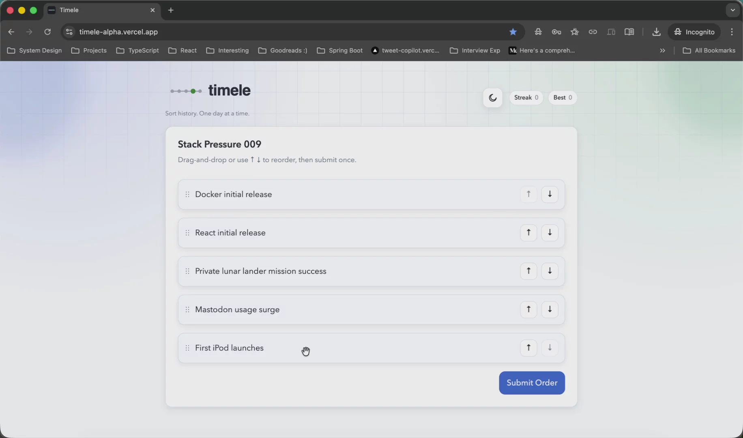Open the All Bookmarks folder

[709, 51]
